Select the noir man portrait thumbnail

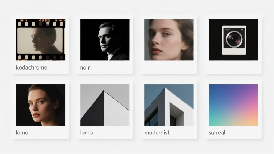click(105, 40)
